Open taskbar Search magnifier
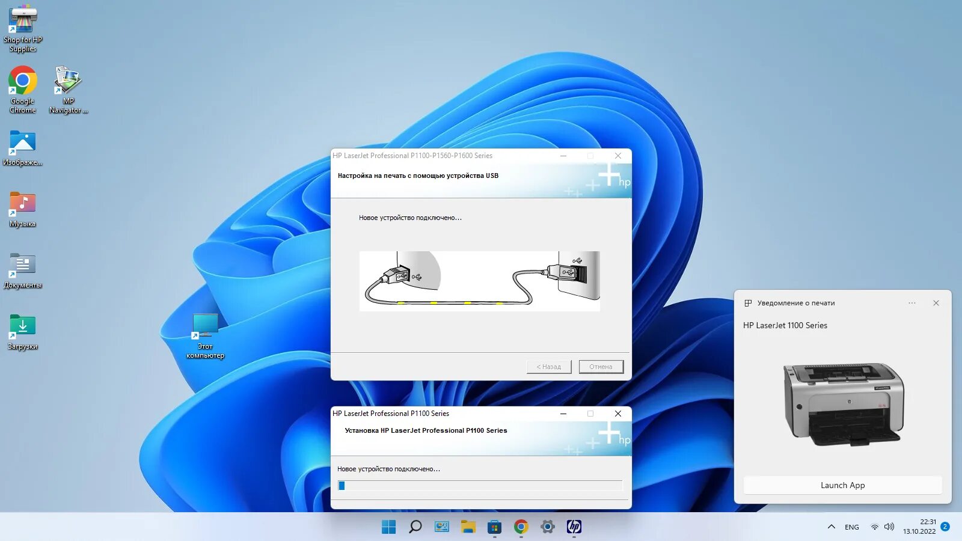The image size is (962, 541). 415,527
